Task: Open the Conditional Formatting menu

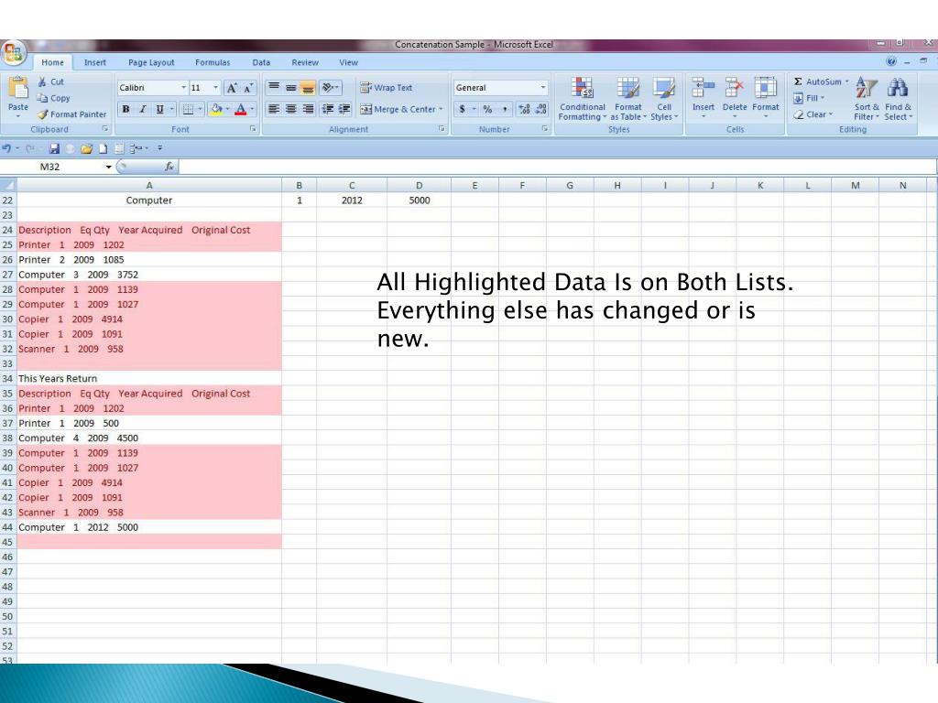Action: click(582, 99)
